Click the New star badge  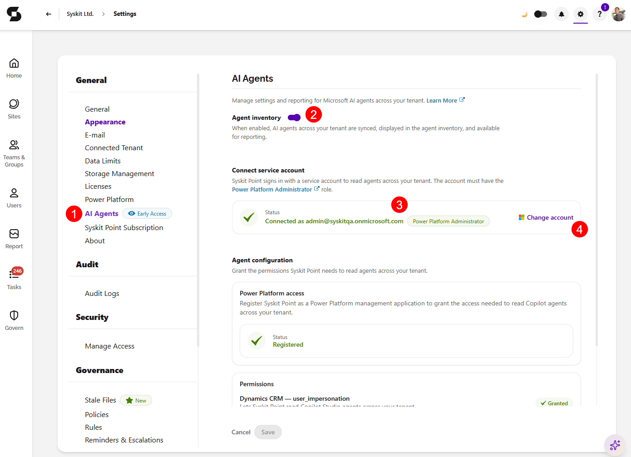point(136,401)
